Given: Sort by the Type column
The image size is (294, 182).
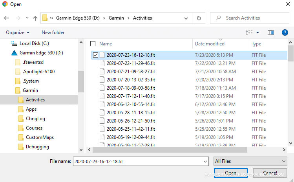Looking at the screenshot, I should pos(256,44).
